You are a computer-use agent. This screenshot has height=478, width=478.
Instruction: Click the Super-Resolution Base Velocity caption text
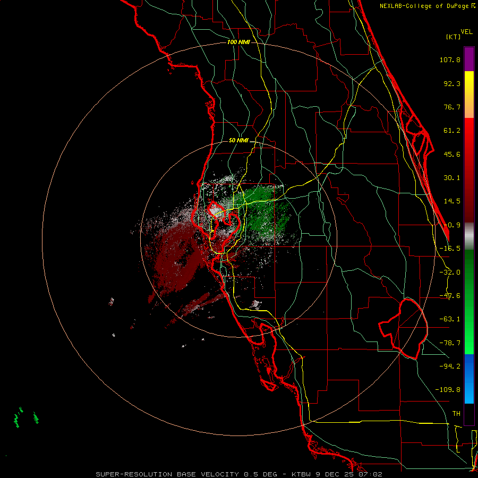pyautogui.click(x=238, y=474)
